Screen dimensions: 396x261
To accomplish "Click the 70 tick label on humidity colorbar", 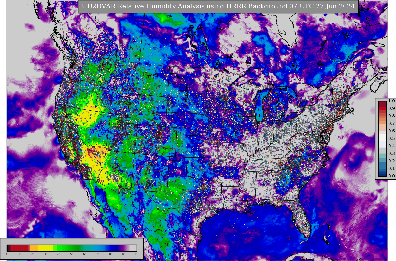I will point(97,254).
